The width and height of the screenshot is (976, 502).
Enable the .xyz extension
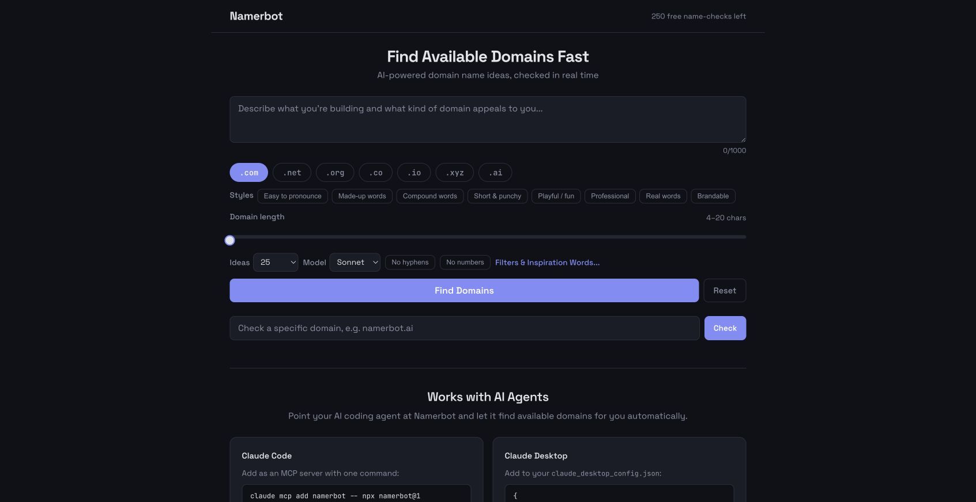[455, 173]
